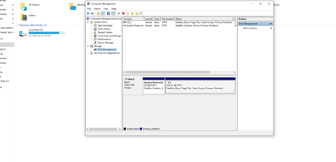Image resolution: width=336 pixels, height=162 pixels.
Task: Click the Disk 0 label box
Action: point(132,85)
